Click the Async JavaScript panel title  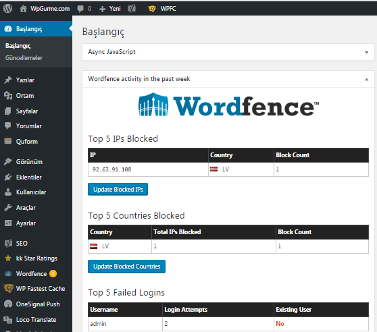(x=111, y=52)
